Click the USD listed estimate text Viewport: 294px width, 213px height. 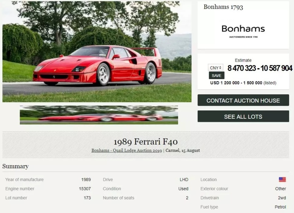coord(243,83)
